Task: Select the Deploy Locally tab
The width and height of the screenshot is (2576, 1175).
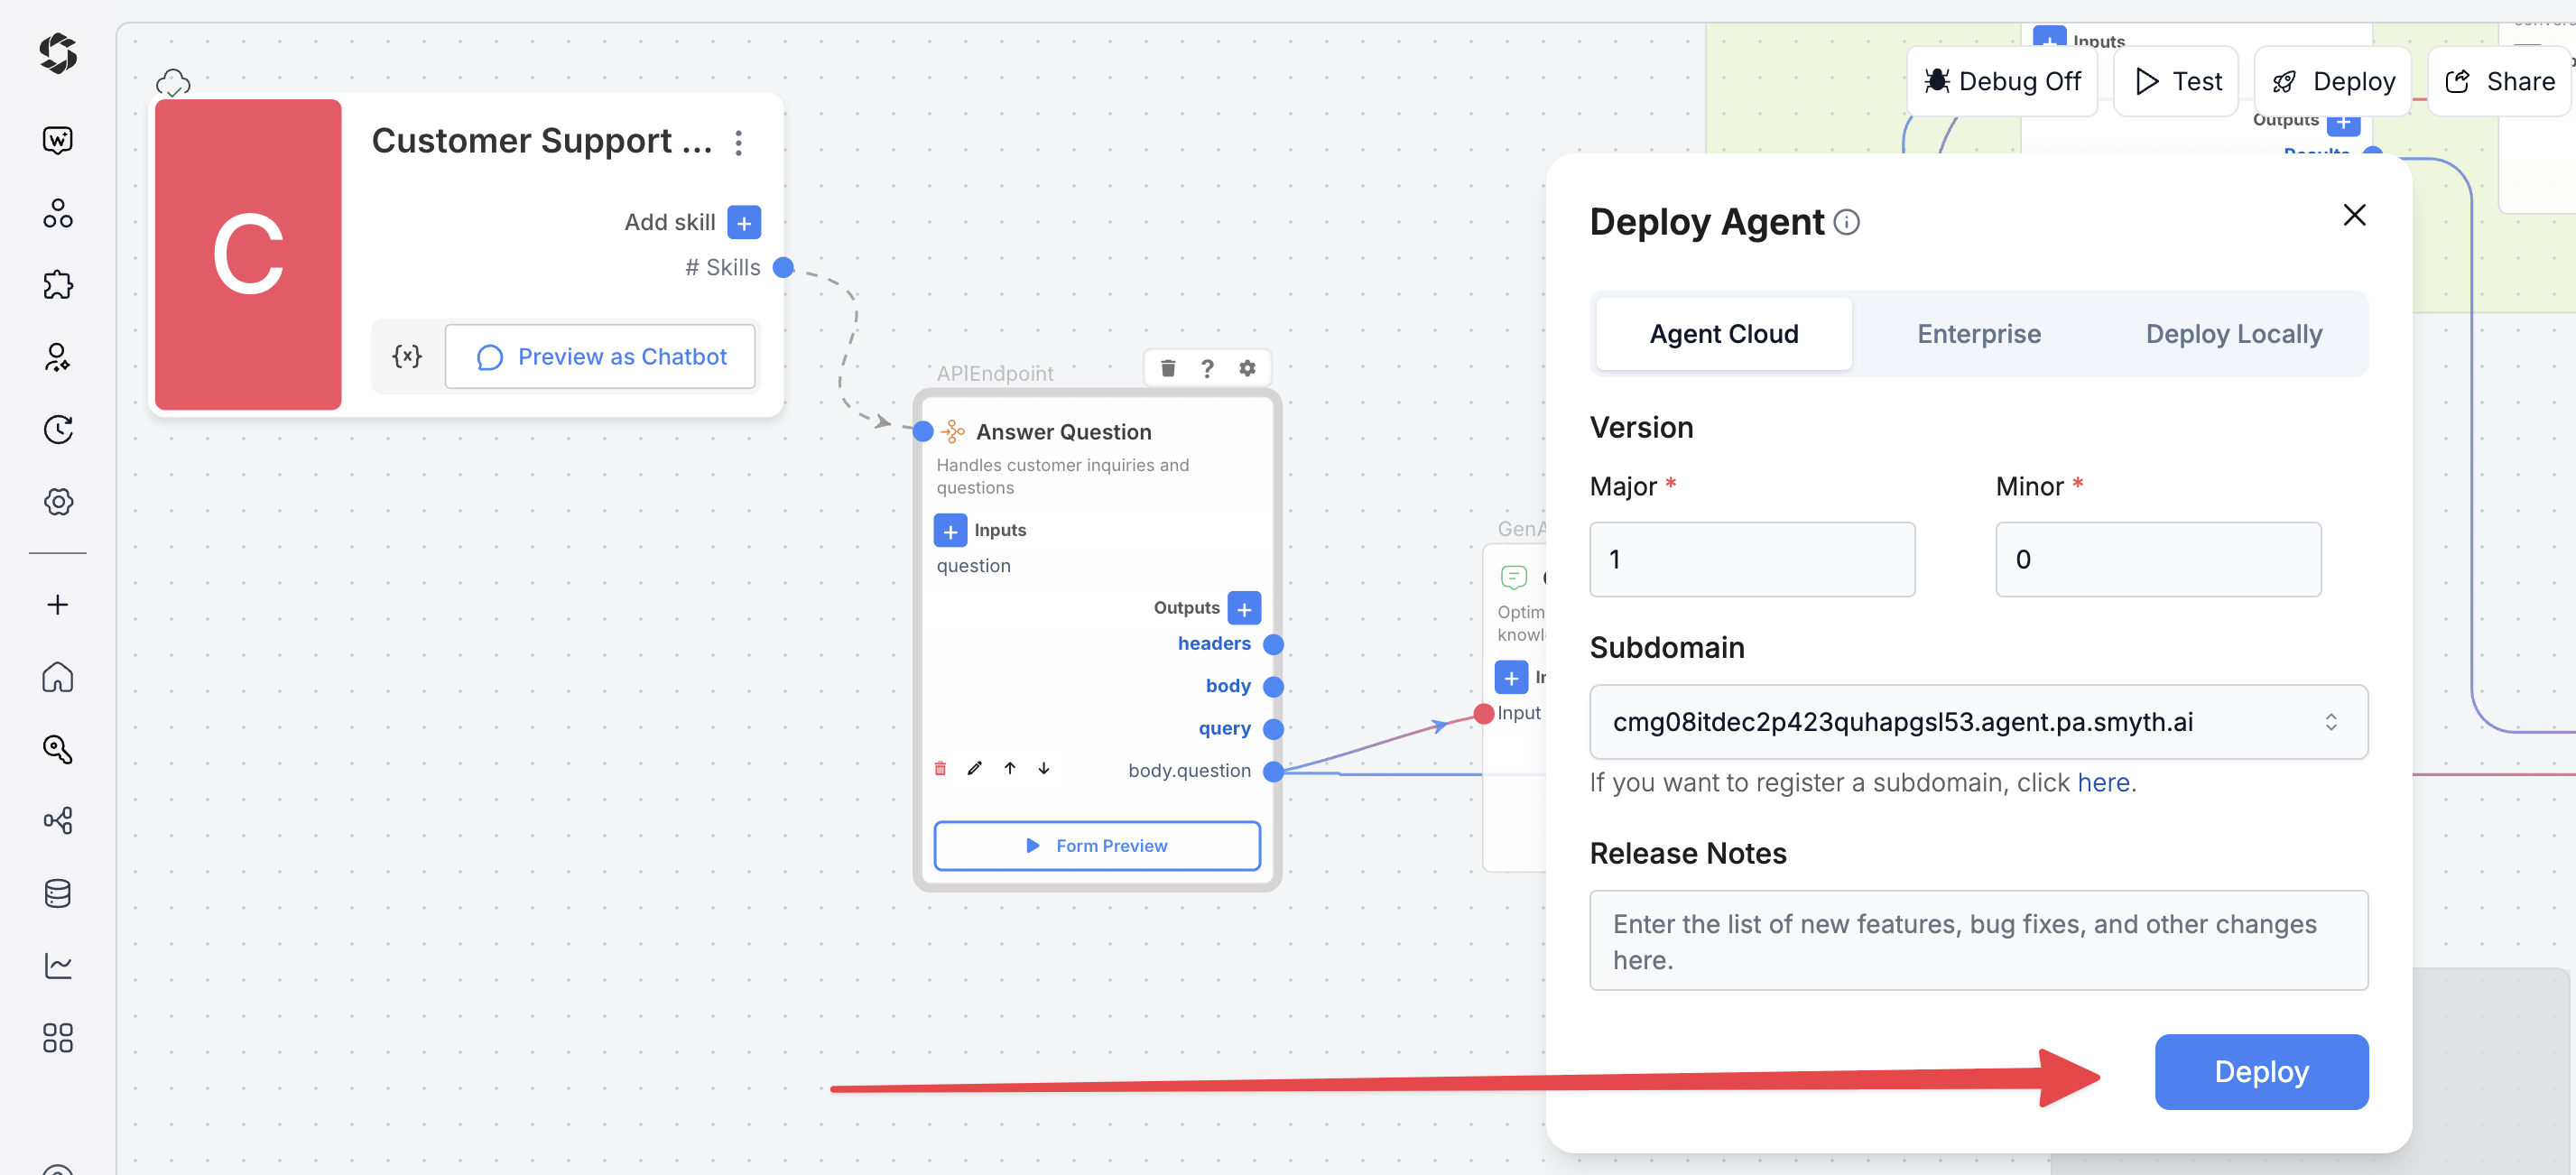Action: 2233,334
